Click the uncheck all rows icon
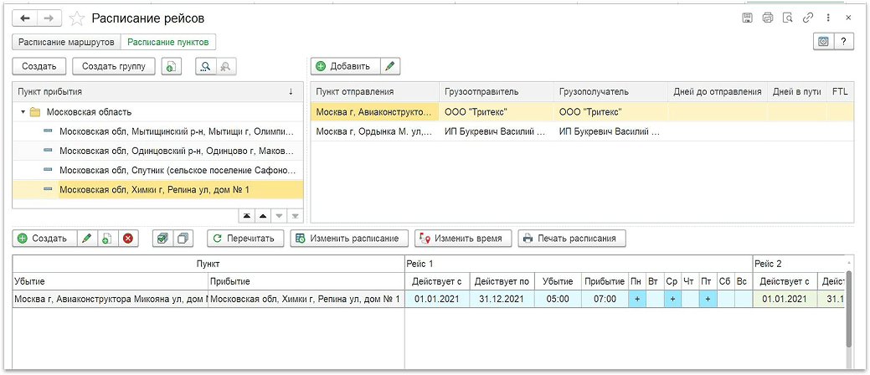 pos(183,239)
